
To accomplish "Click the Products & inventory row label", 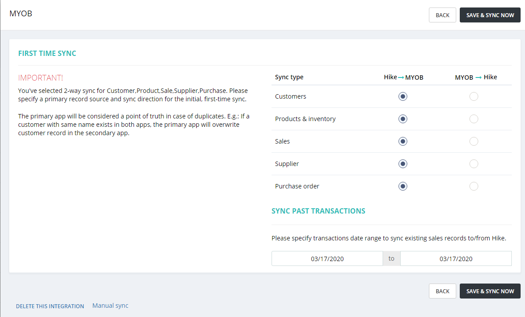I will [x=305, y=119].
